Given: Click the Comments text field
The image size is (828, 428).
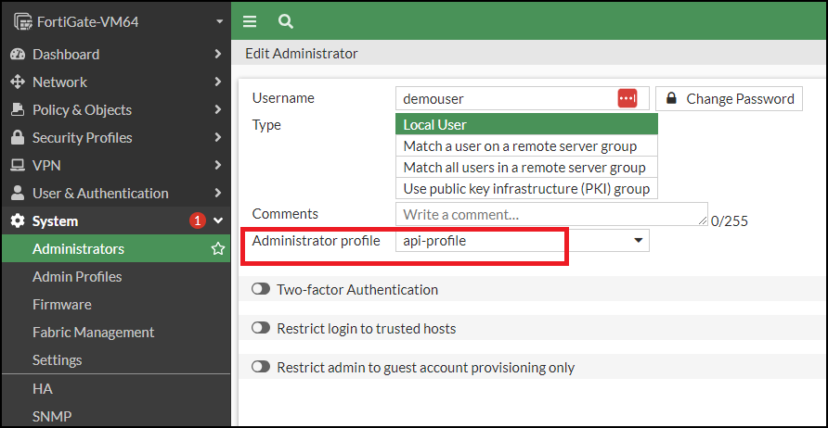Looking at the screenshot, I should (550, 215).
